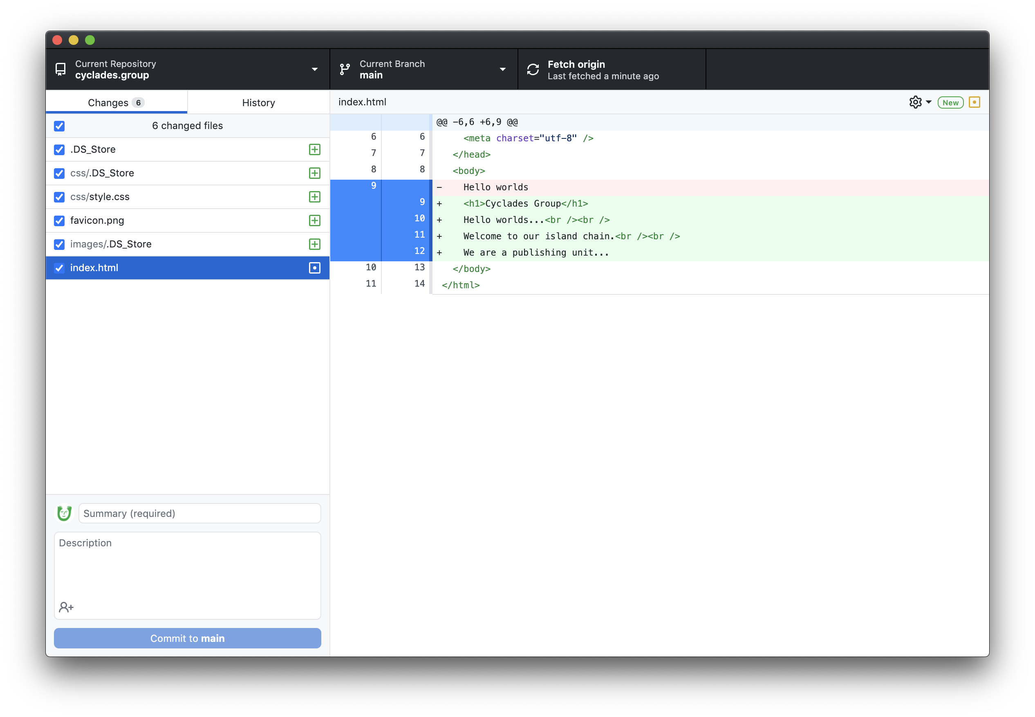1035x717 pixels.
Task: Click the diff settings gear icon
Action: point(915,102)
